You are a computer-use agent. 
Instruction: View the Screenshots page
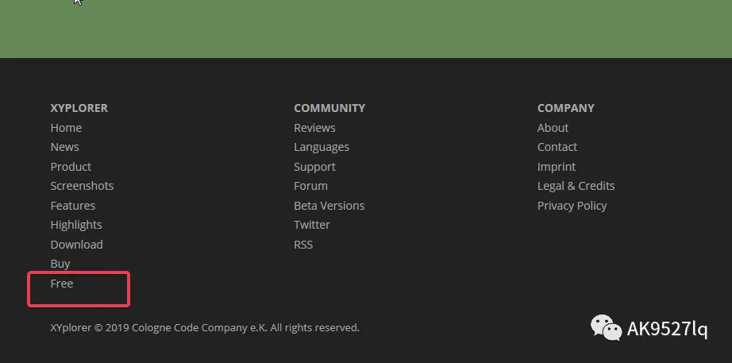pos(82,186)
